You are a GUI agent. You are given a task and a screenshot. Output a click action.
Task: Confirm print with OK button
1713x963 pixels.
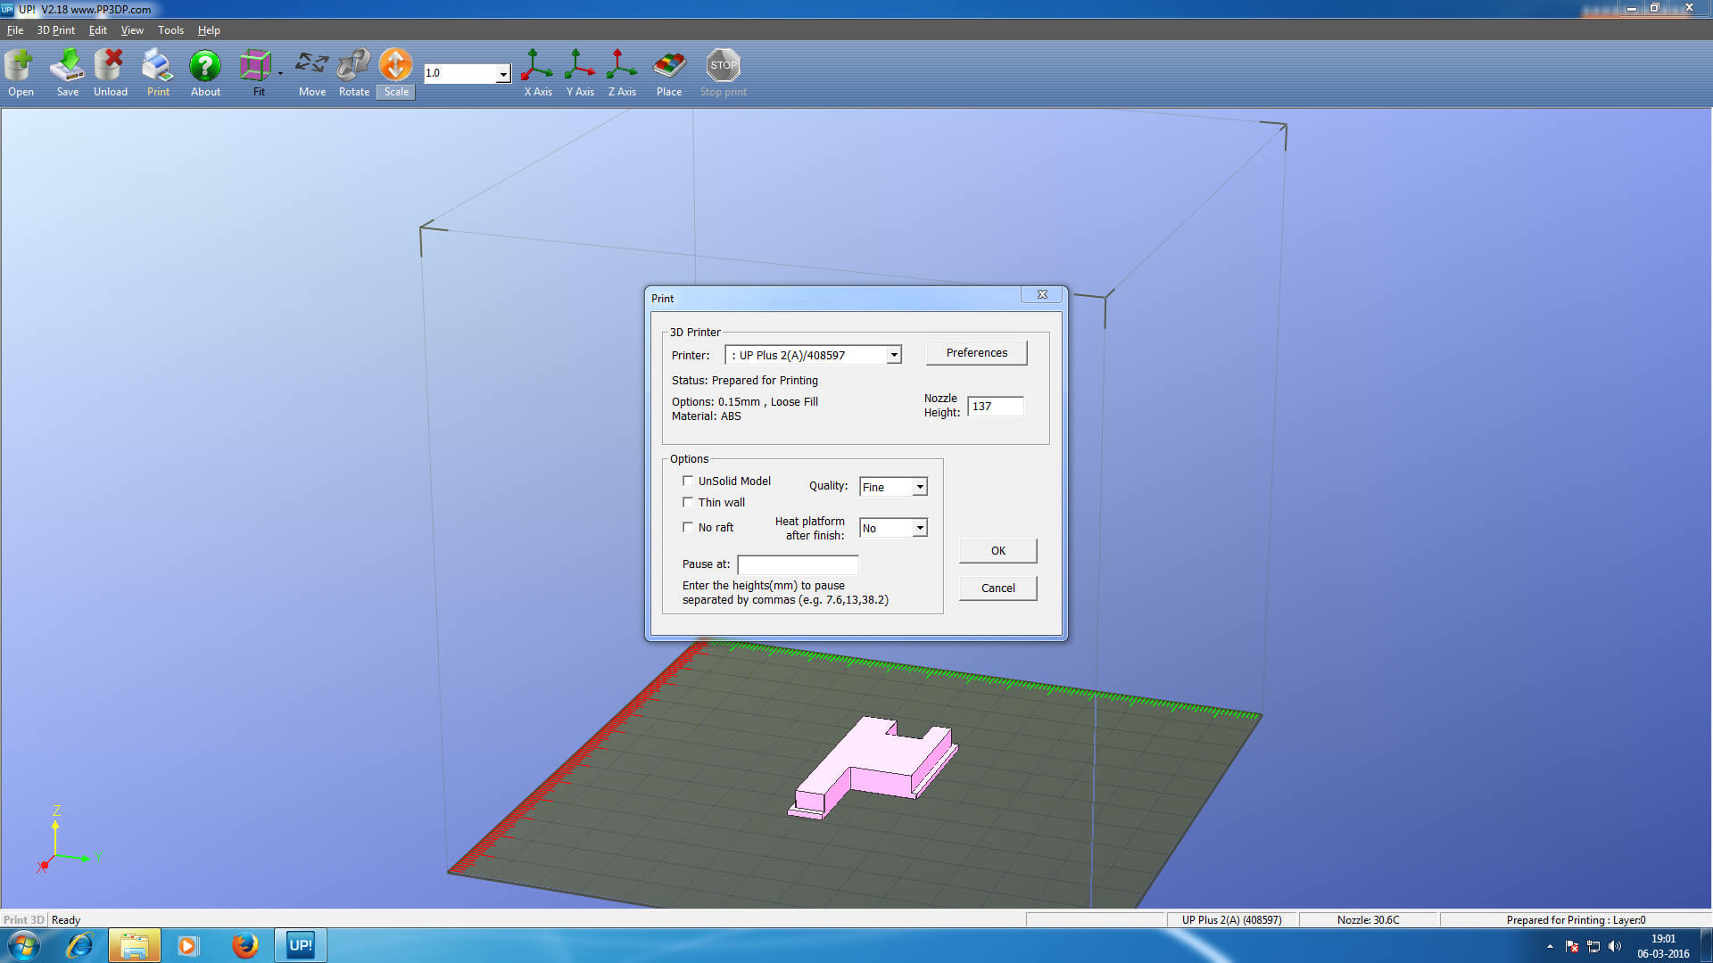(x=998, y=551)
